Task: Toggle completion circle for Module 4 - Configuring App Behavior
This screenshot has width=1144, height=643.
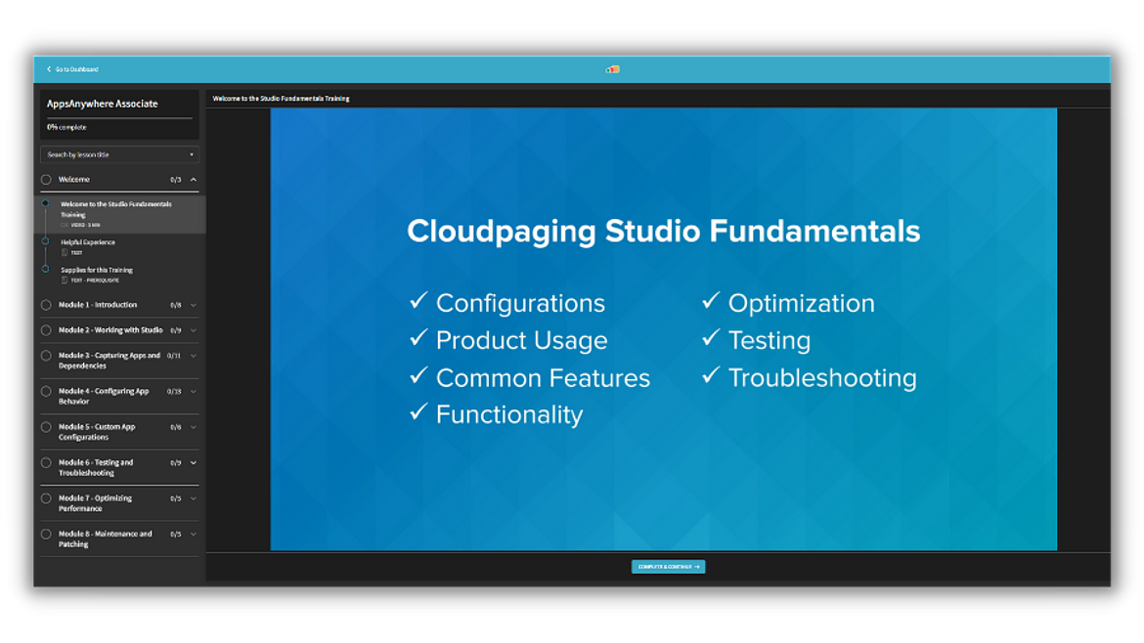Action: (x=46, y=392)
